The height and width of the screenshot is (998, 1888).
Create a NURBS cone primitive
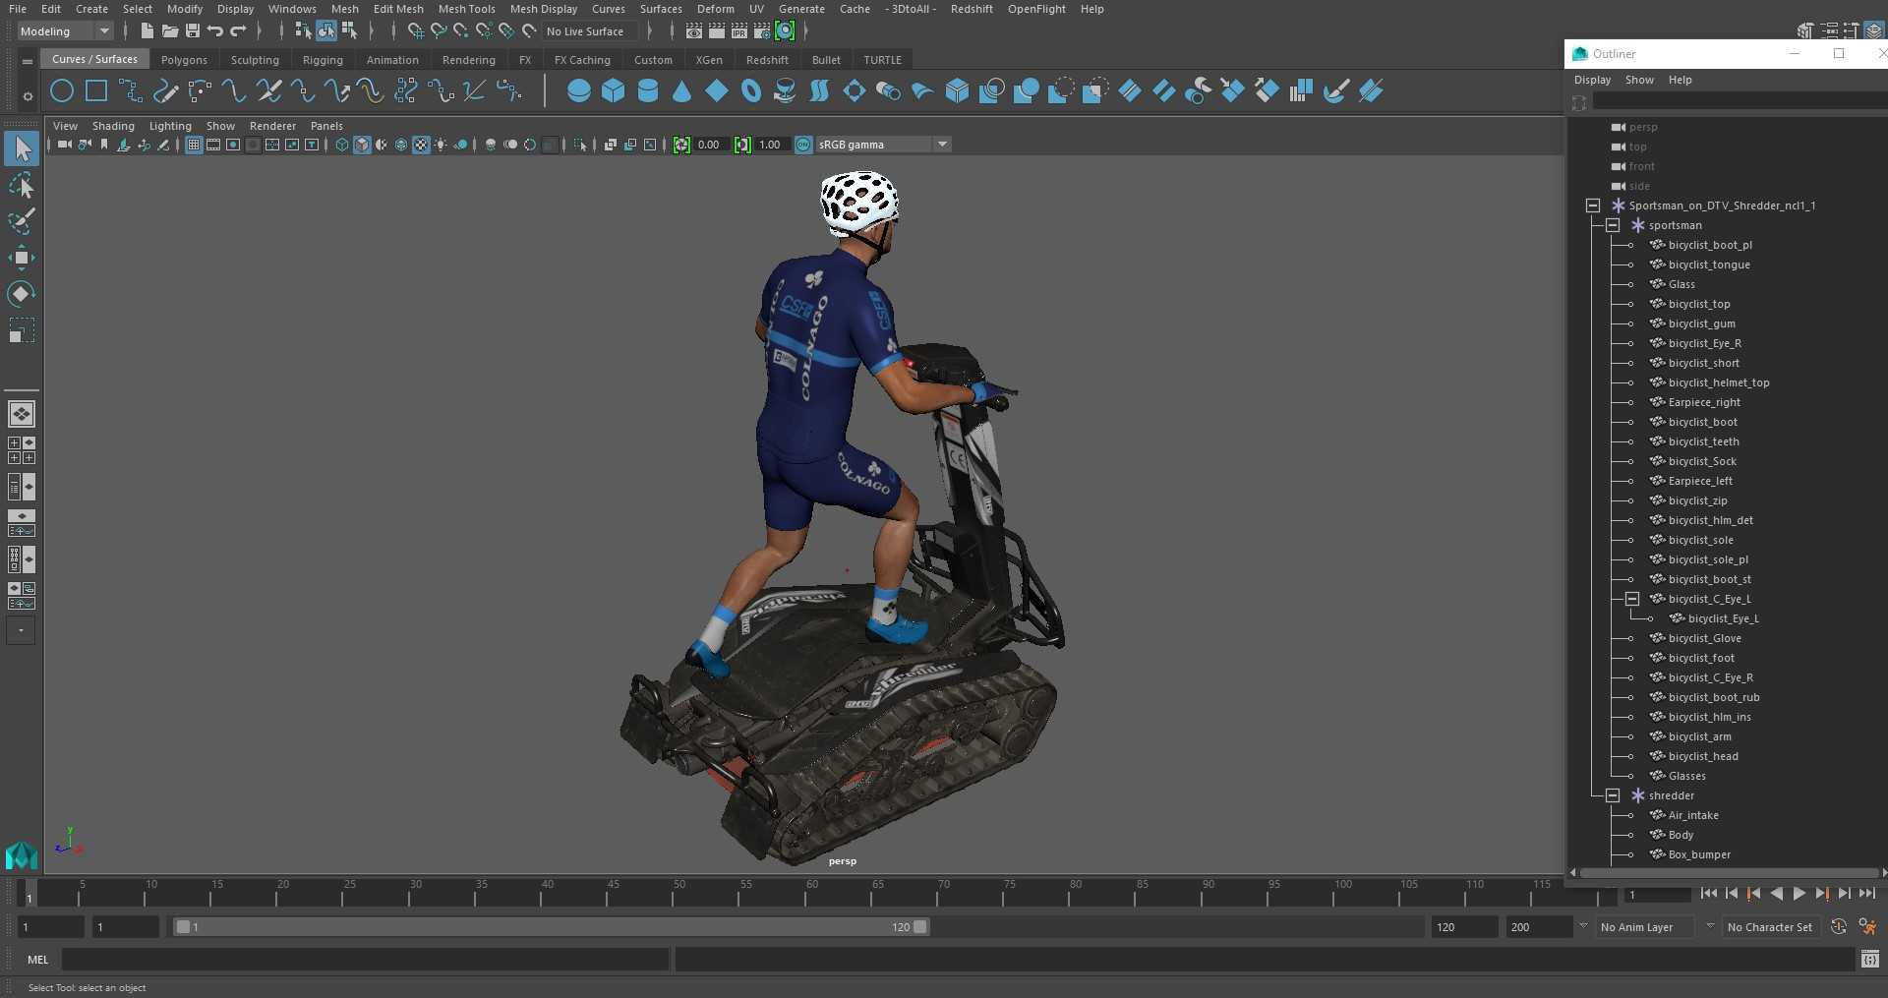[682, 91]
